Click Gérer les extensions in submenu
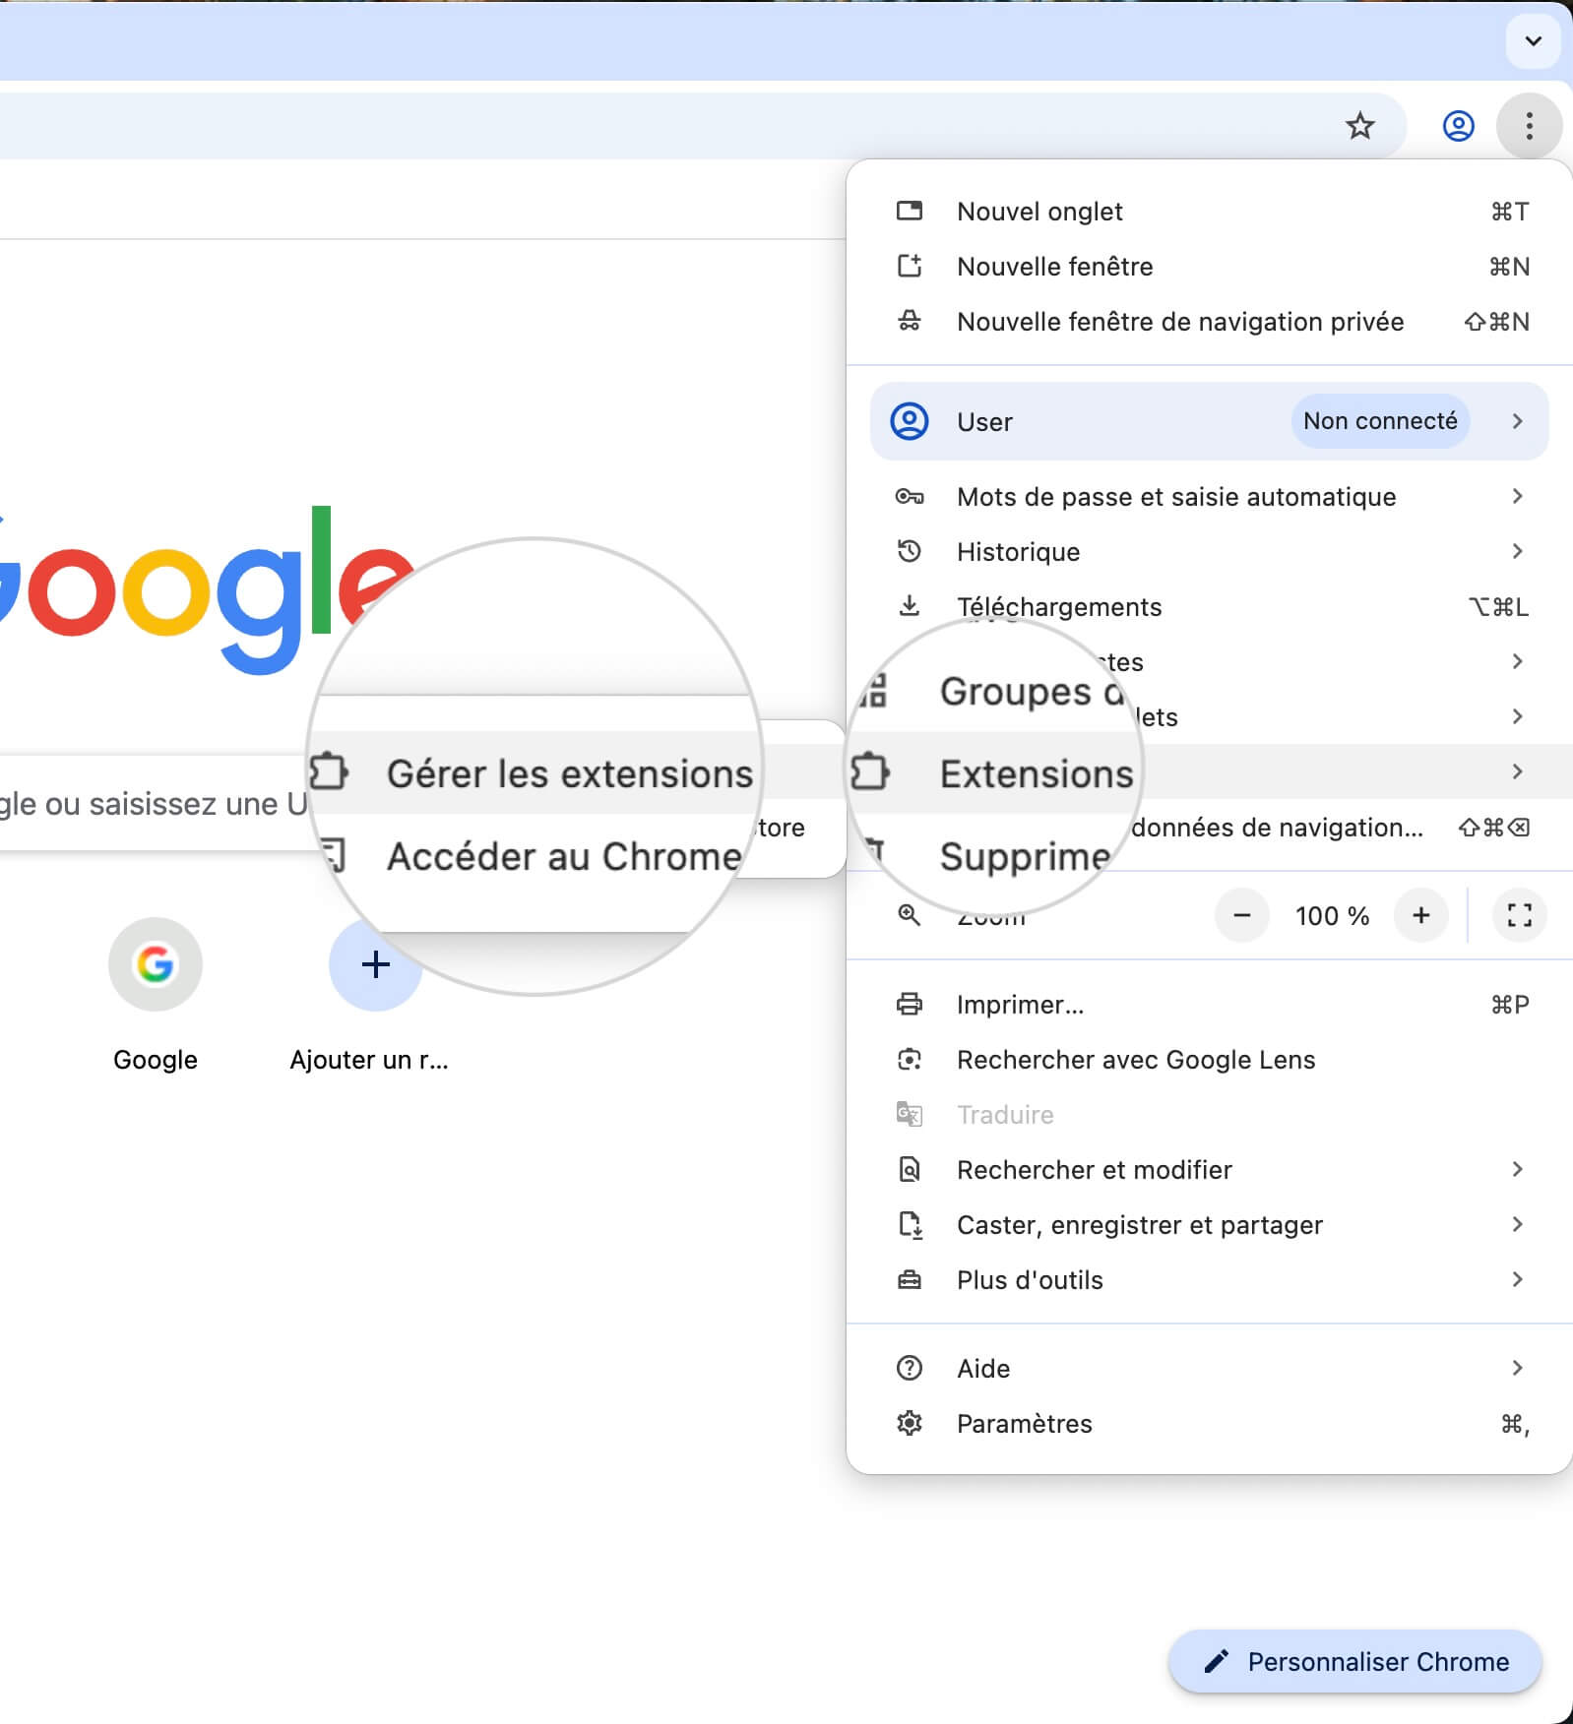The height and width of the screenshot is (1724, 1573). click(569, 773)
